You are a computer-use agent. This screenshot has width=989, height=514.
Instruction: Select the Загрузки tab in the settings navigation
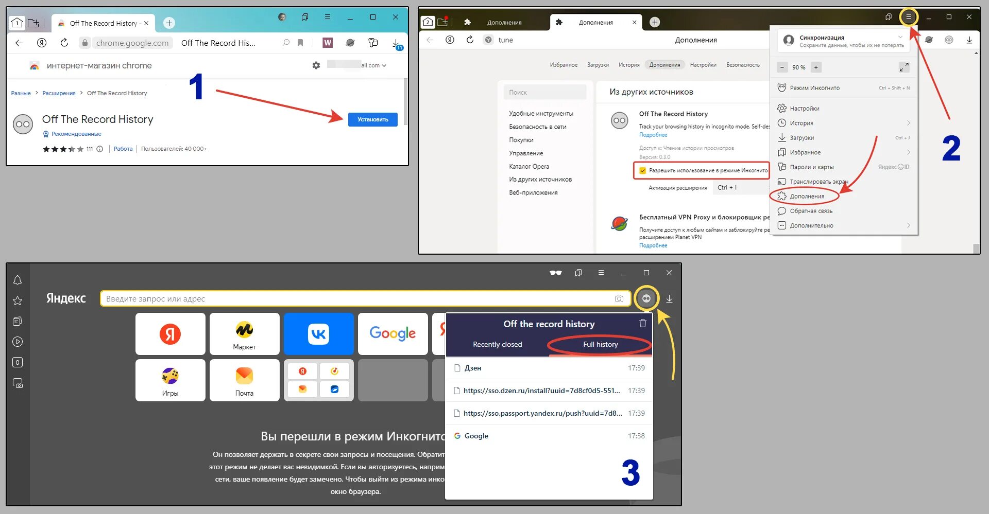(598, 65)
